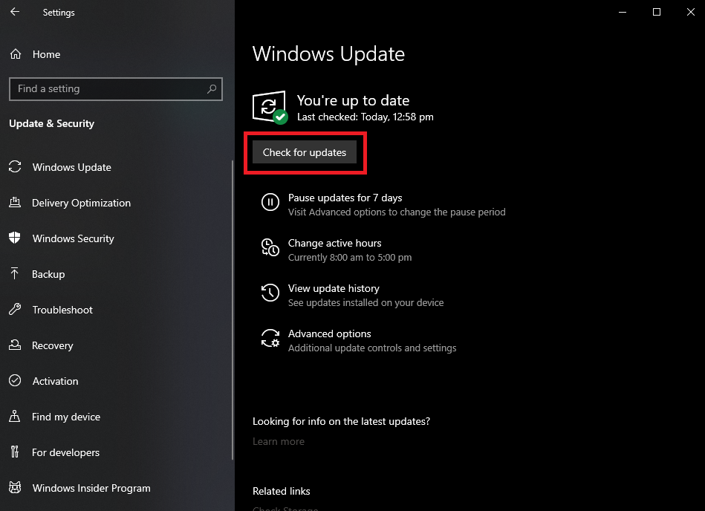
Task: Close the Settings window
Action: 691,12
